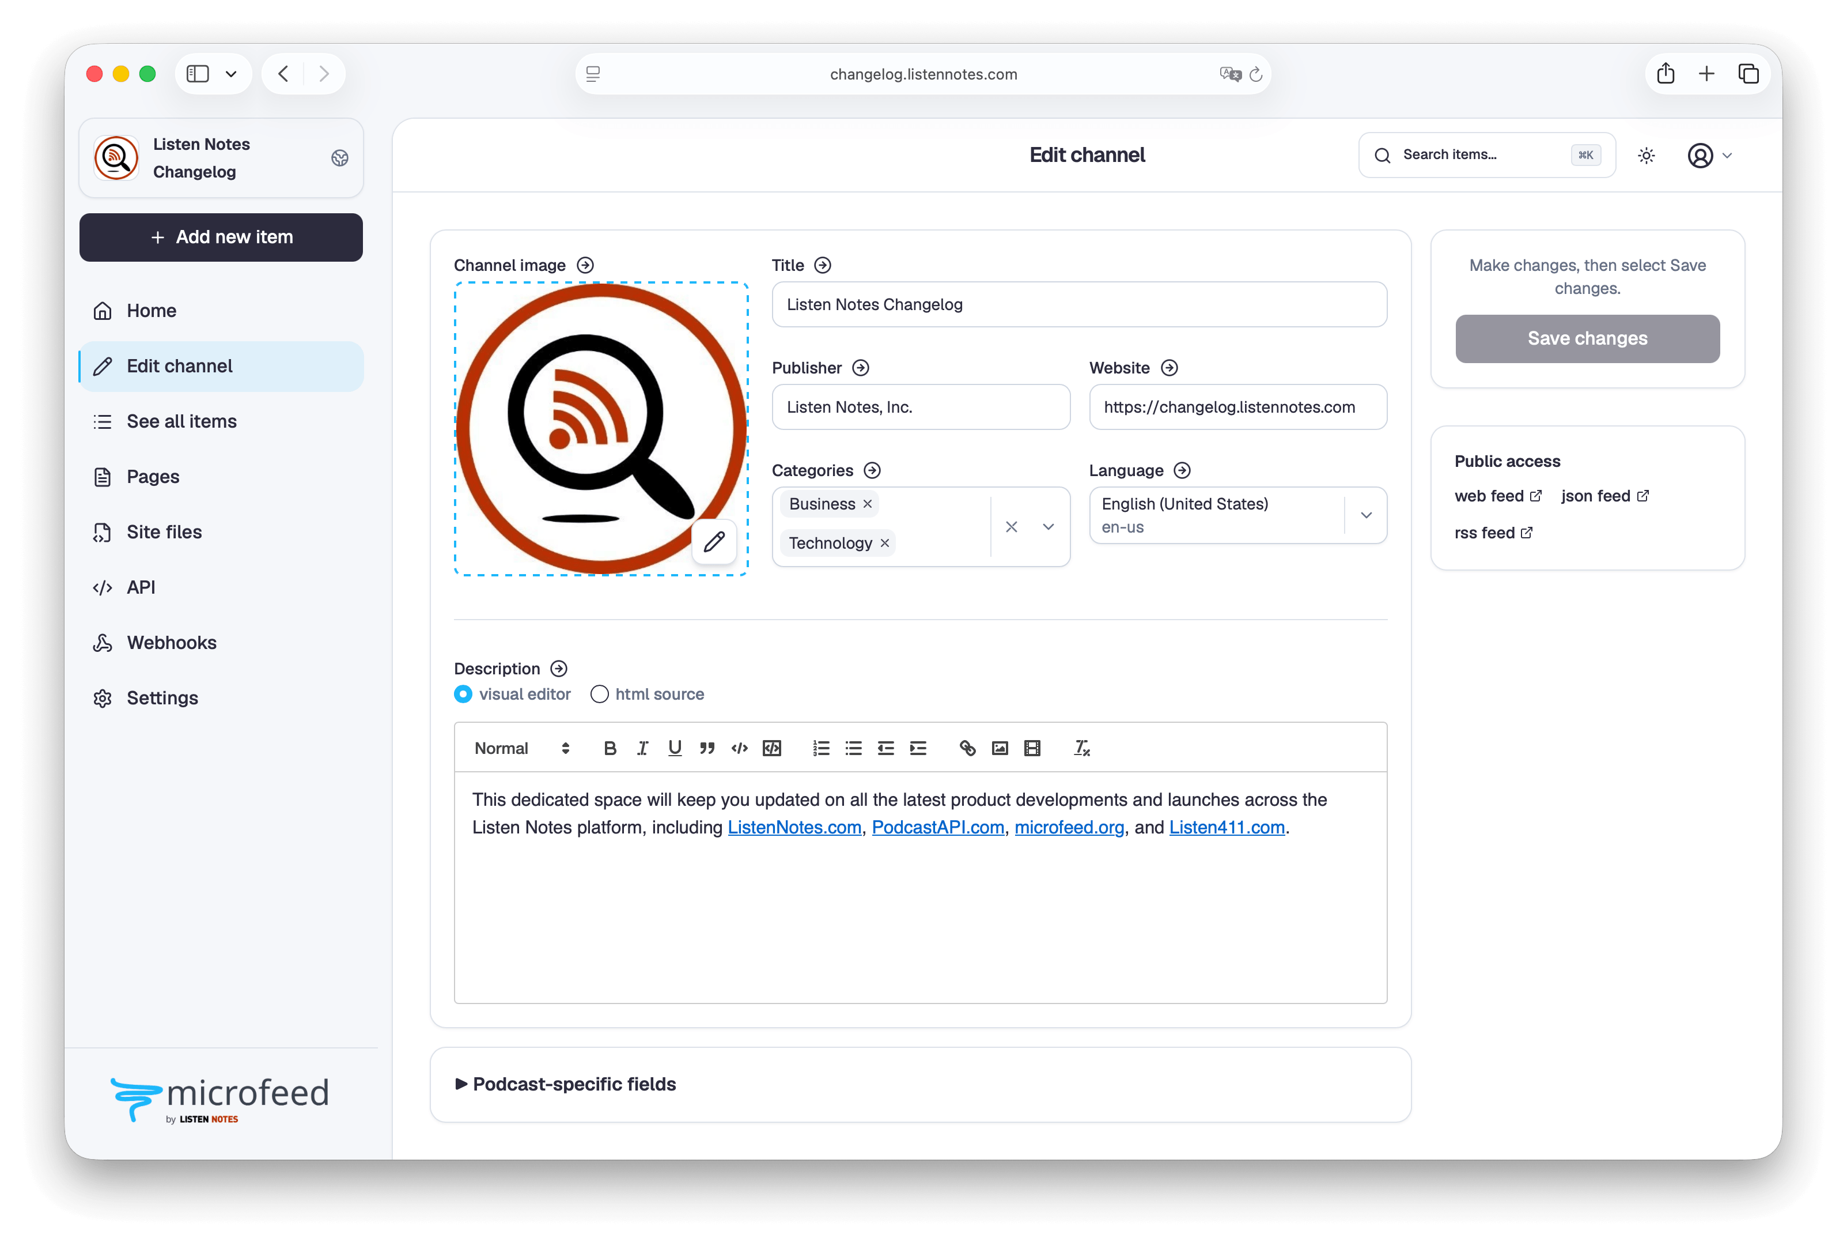
Task: Open Site files section
Action: click(221, 532)
